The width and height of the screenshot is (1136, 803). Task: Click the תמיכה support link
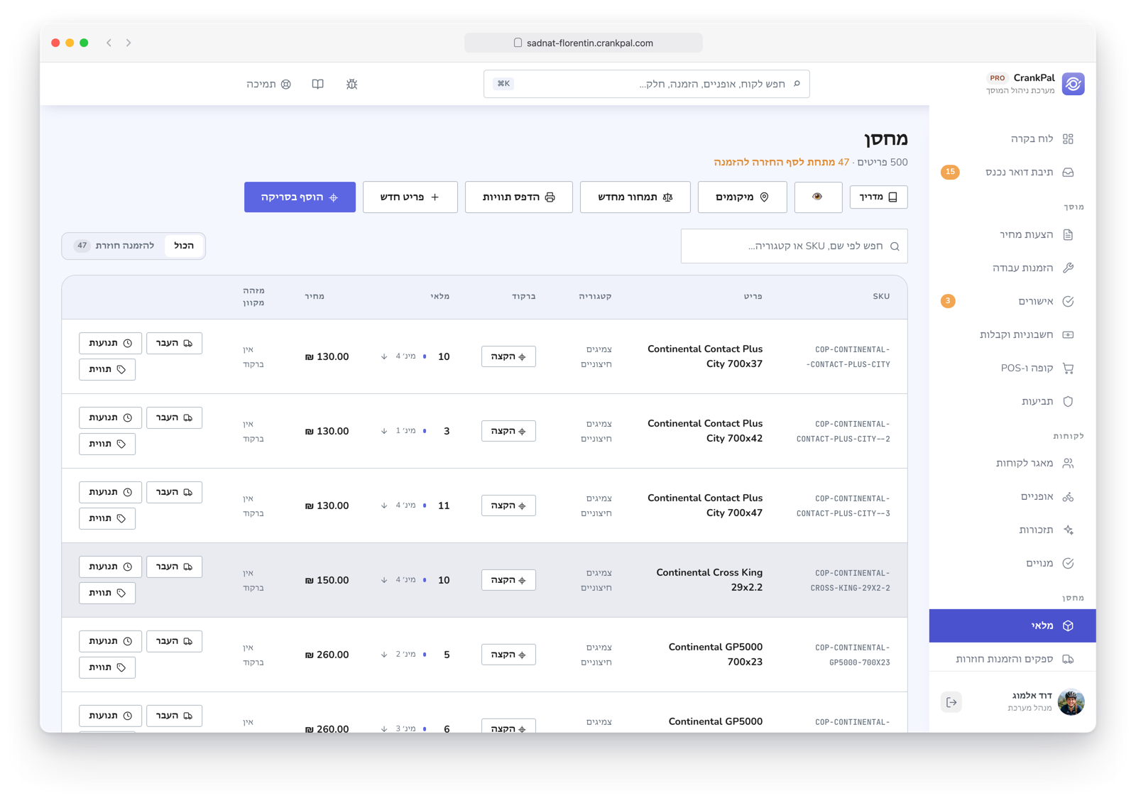(x=268, y=84)
